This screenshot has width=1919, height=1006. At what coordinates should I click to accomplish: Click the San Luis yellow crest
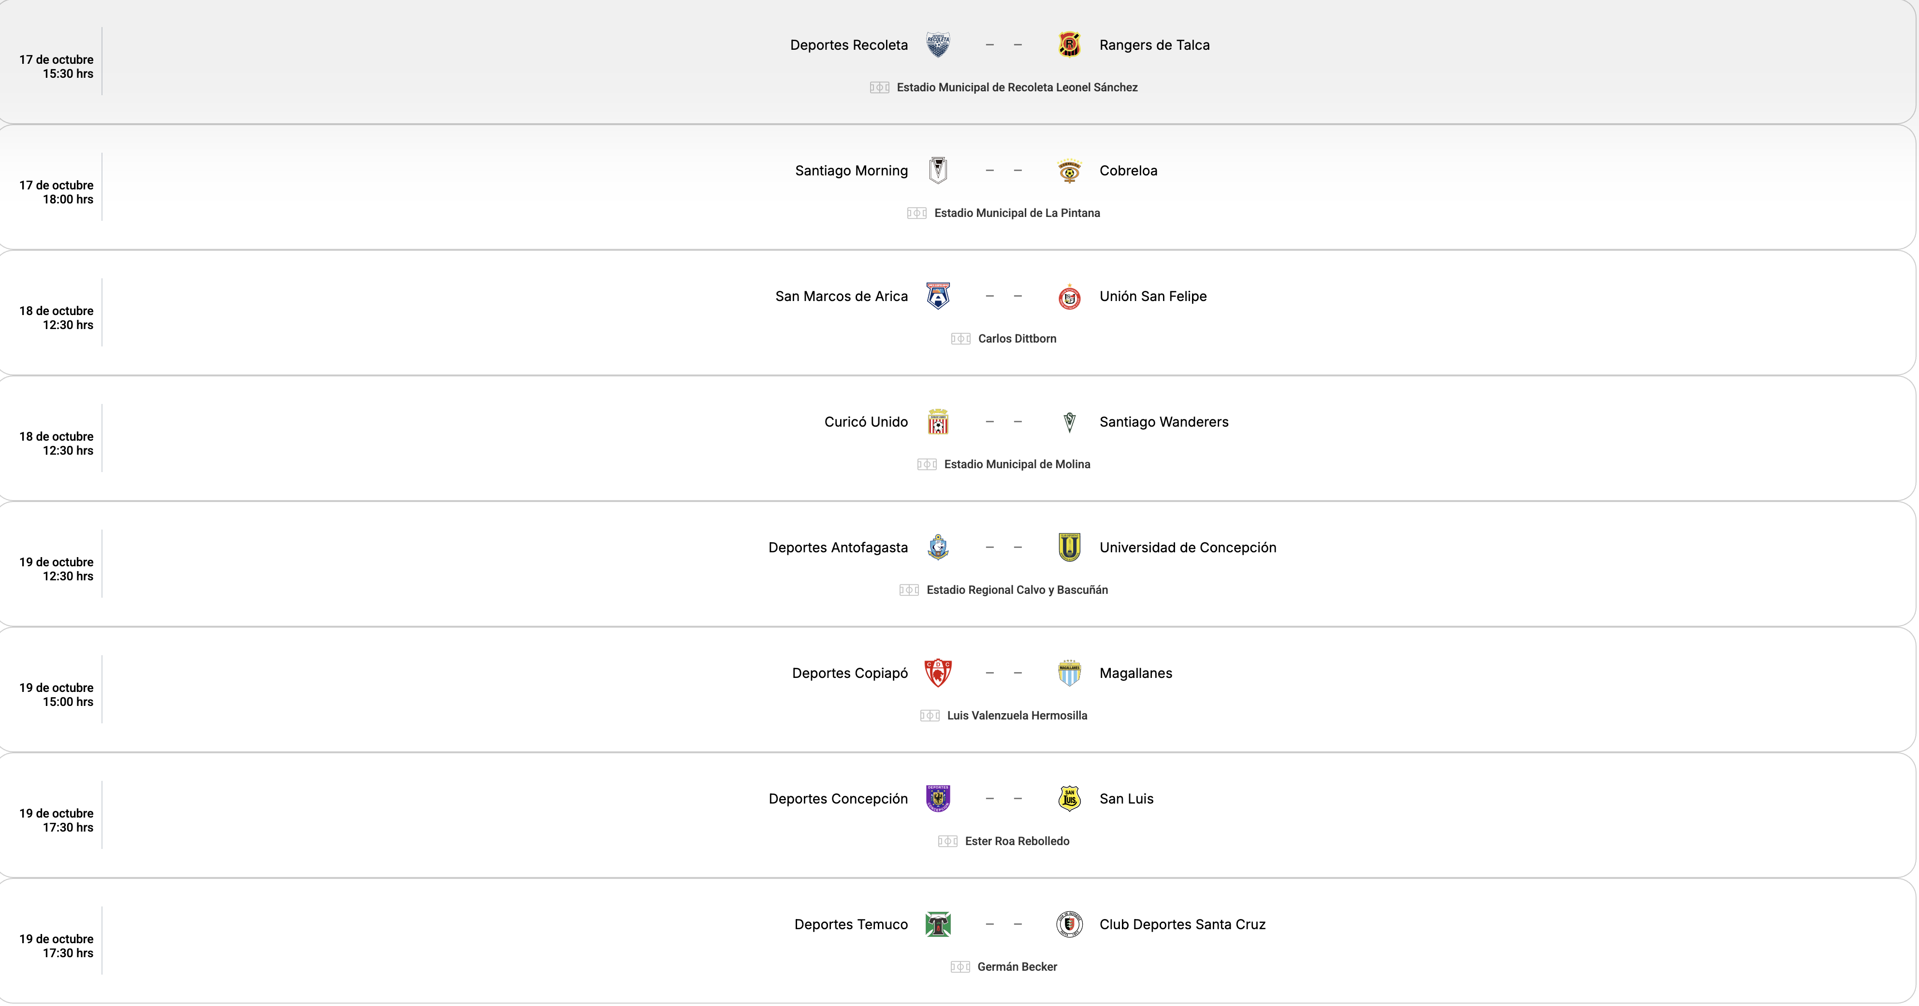pos(1069,799)
